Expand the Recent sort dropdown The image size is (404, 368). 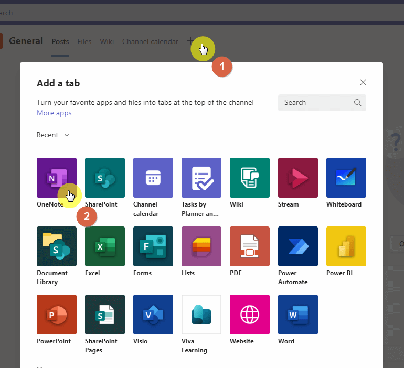(53, 135)
